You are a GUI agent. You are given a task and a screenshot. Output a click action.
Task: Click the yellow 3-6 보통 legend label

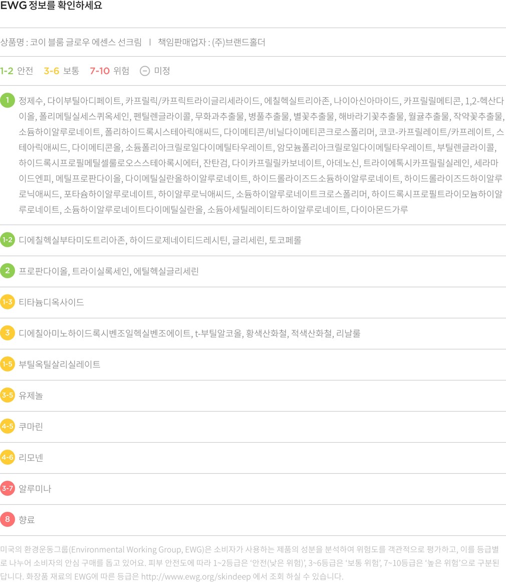61,71
